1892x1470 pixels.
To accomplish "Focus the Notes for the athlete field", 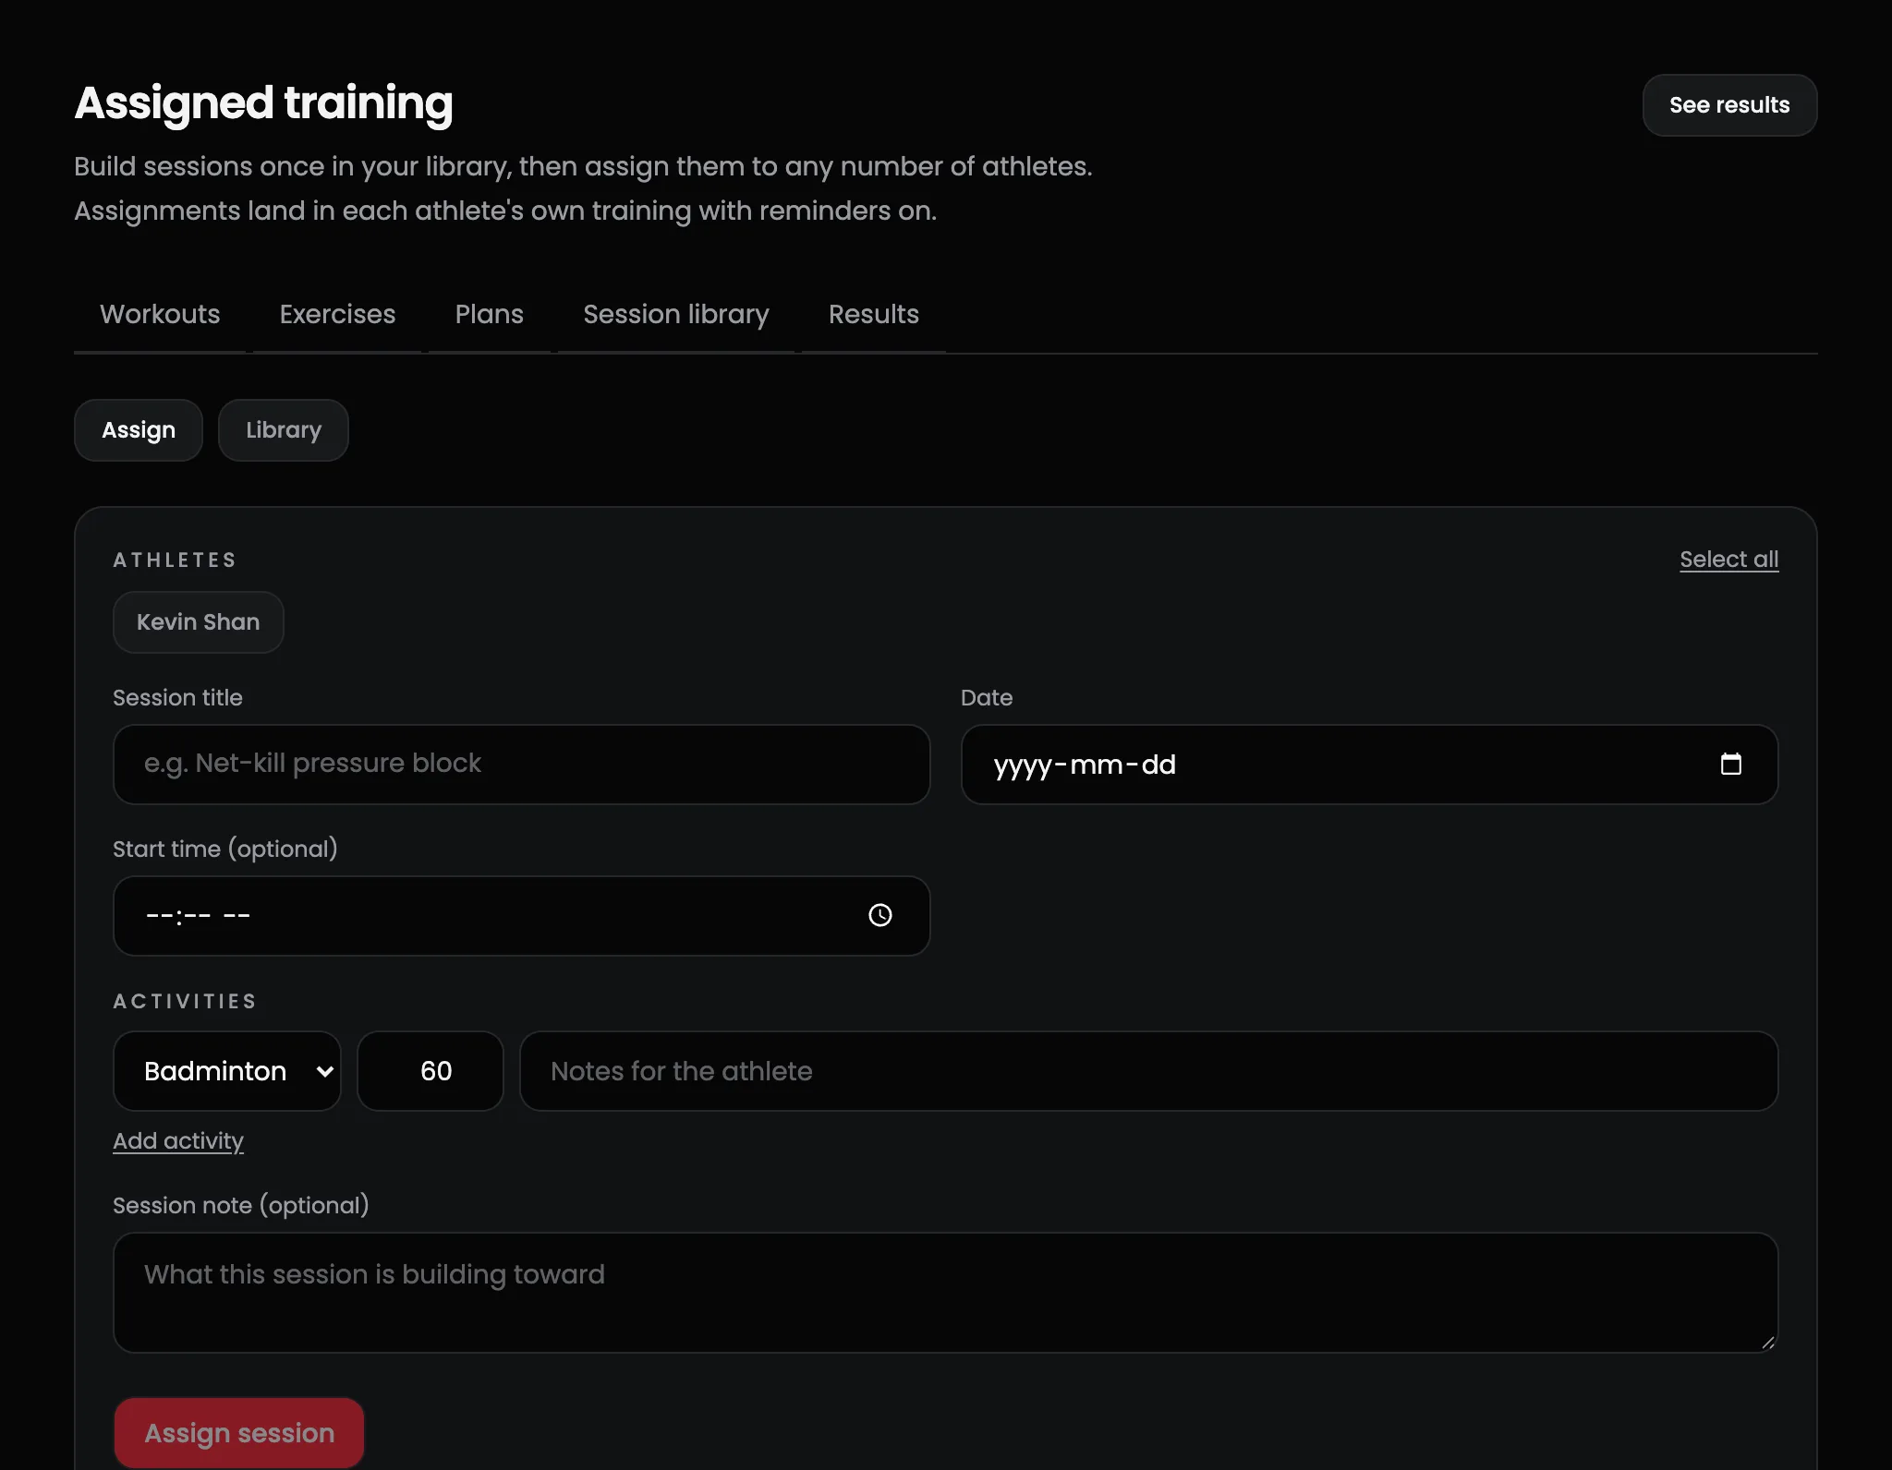I will pos(1149,1071).
